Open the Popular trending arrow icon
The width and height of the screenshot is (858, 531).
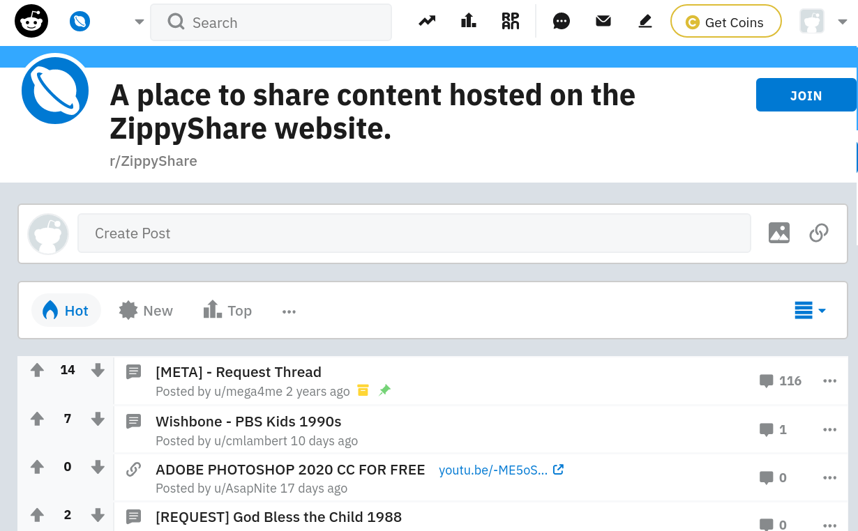[427, 22]
